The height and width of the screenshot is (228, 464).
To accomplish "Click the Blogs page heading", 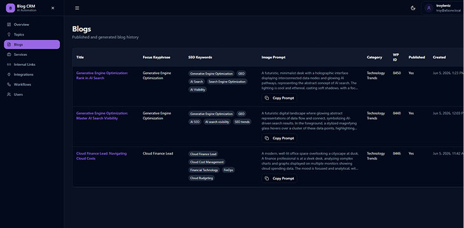I will [x=81, y=29].
